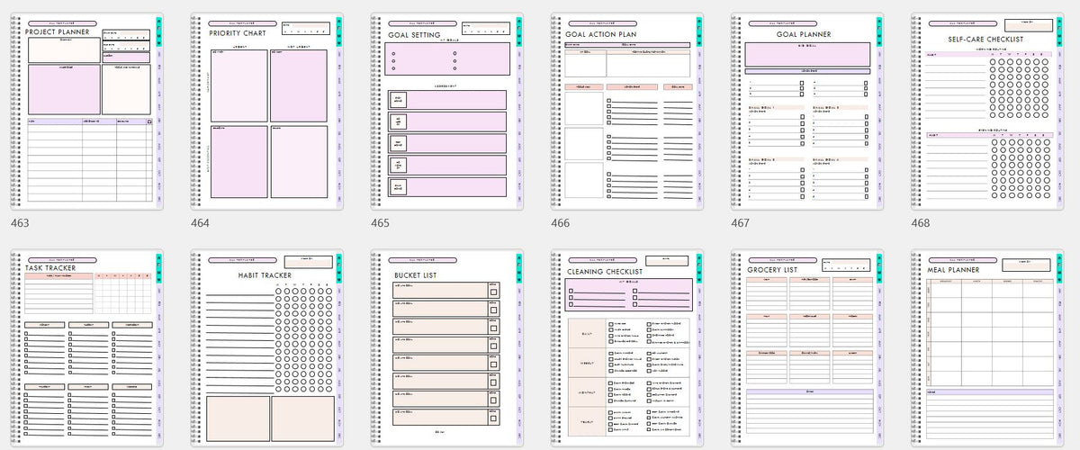Image resolution: width=1080 pixels, height=450 pixels.
Task: Open the Grocery List page thumbnail
Action: [x=807, y=350]
